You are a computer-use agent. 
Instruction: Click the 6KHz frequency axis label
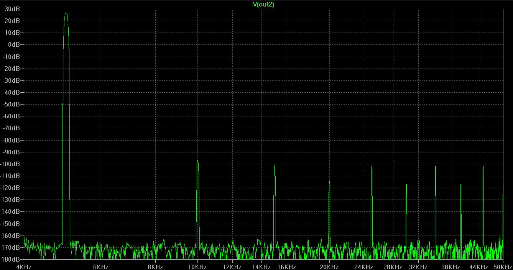pos(100,267)
